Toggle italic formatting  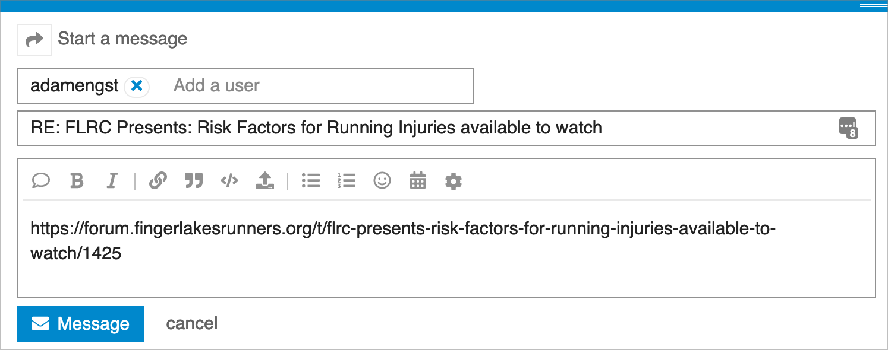[x=111, y=180]
